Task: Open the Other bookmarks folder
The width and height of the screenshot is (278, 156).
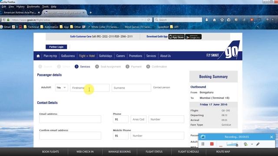Action: point(76,27)
